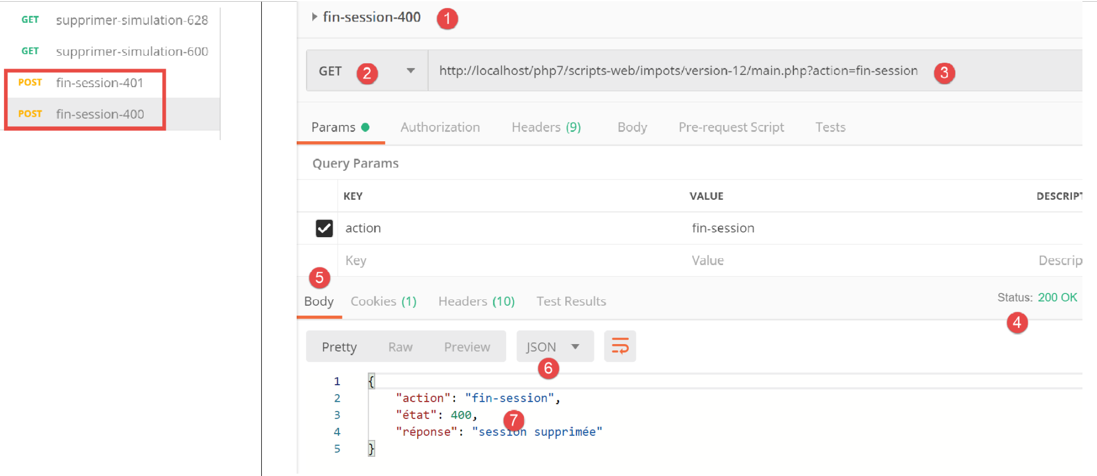The height and width of the screenshot is (476, 1097).
Task: Open supprimer-simulation-628 request in sidebar
Action: pyautogui.click(x=131, y=20)
